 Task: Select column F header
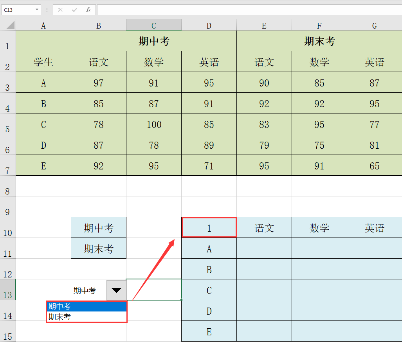(319, 25)
